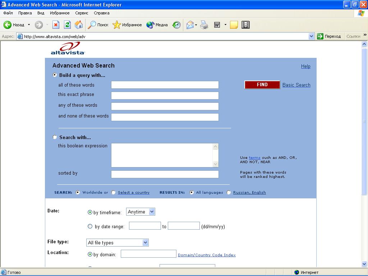Screen dimensions: 368x276
Task: Select the 'by date range' radio button
Action: pos(90,226)
